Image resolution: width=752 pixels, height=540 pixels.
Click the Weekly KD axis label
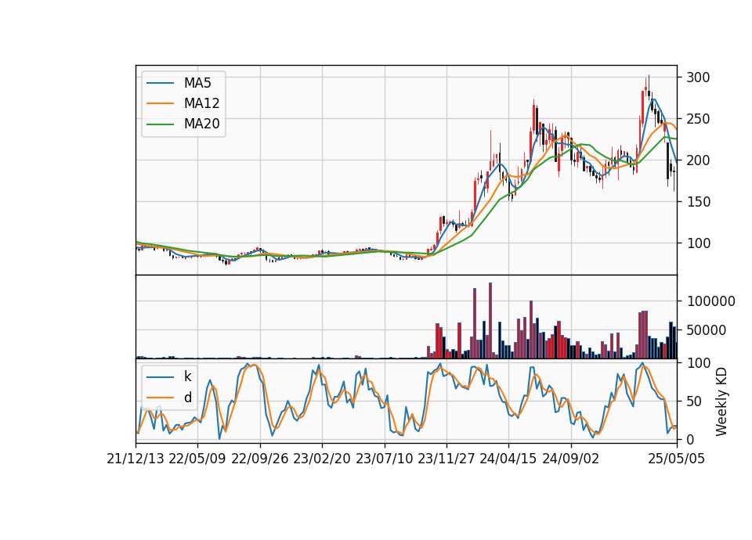tap(721, 402)
